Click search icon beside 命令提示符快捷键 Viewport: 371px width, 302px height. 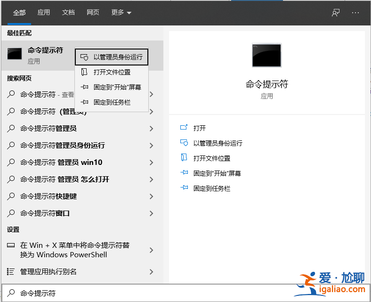(x=11, y=196)
